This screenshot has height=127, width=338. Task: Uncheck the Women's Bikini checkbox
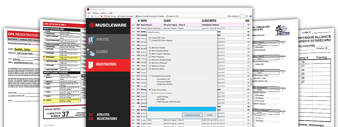(x=150, y=69)
